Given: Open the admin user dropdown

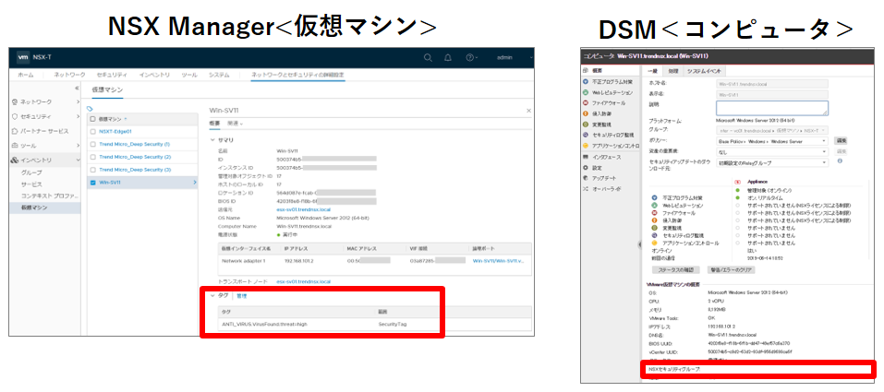Looking at the screenshot, I should coord(515,57).
